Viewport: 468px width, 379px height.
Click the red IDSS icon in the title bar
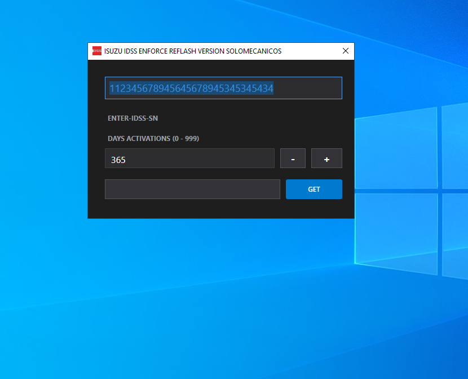click(97, 51)
